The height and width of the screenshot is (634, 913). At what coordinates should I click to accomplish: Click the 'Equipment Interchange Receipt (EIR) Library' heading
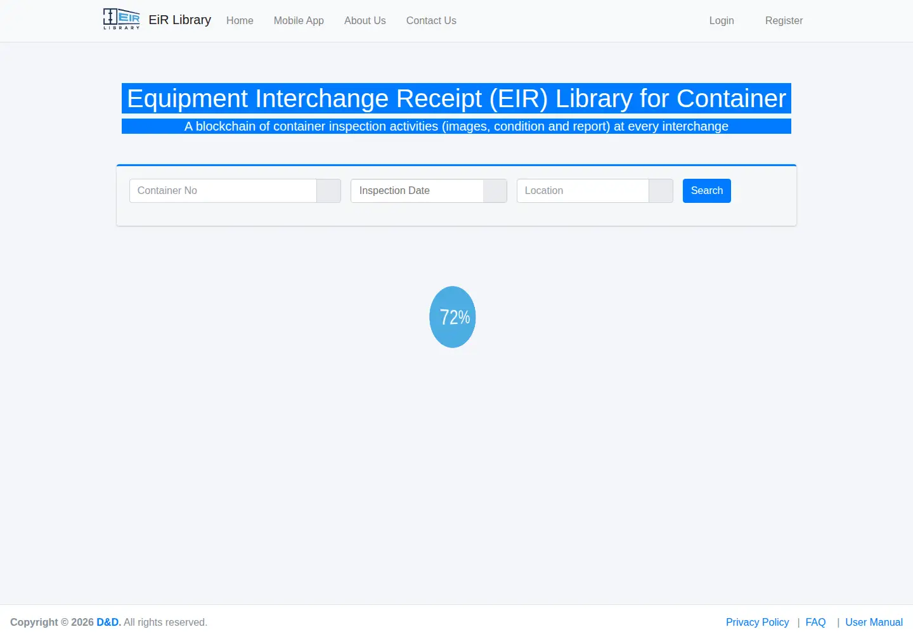pos(456,98)
